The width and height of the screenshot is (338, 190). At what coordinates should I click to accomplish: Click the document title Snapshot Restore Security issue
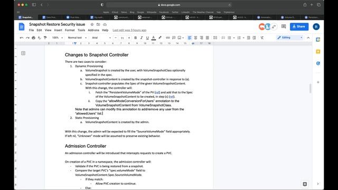(57, 24)
